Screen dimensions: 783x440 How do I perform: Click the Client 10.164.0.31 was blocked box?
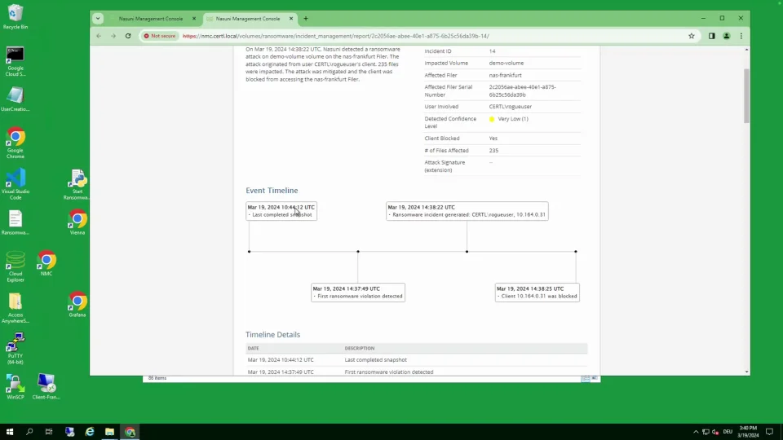pos(537,293)
